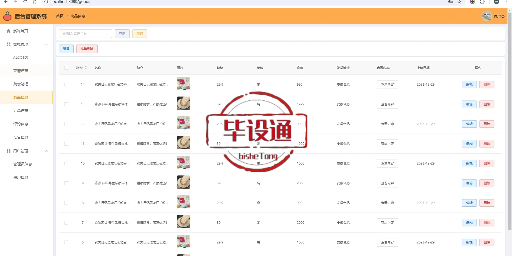Screen dimensions: 512x256
Task: Click 查看内容 for item 13
Action: click(x=387, y=104)
